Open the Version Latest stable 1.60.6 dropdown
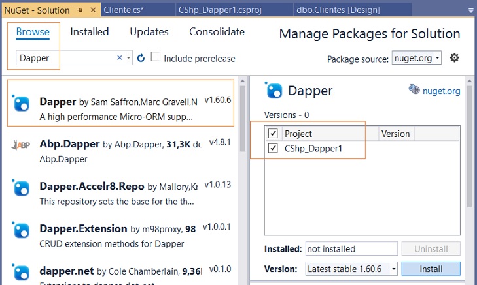This screenshot has height=285, width=477. tap(351, 269)
